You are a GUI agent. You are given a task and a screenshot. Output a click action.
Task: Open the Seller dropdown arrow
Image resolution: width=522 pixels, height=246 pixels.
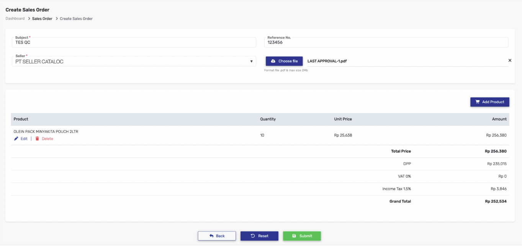(x=251, y=61)
